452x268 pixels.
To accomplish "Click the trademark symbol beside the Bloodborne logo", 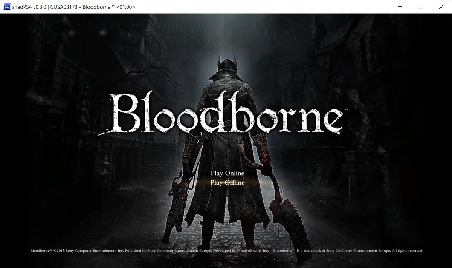I will click(x=346, y=110).
